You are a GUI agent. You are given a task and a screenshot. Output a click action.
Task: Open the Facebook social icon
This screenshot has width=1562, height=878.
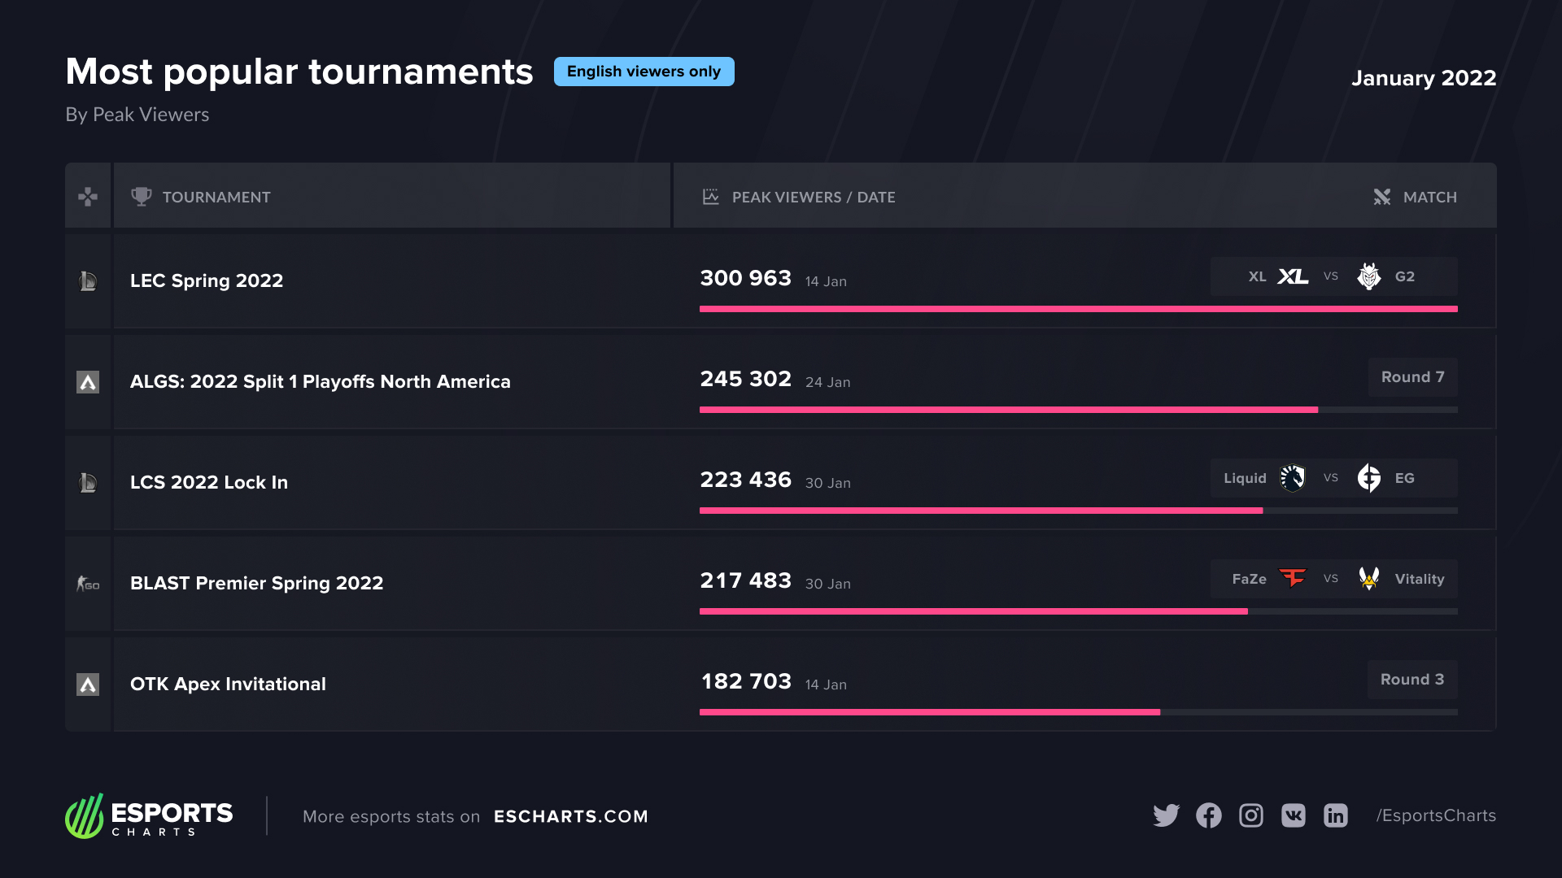[1209, 815]
